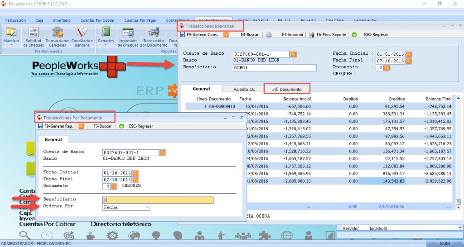Open Conciliación Bancaria in the ribbon
Viewport: 464px width, 247px height.
point(82,37)
